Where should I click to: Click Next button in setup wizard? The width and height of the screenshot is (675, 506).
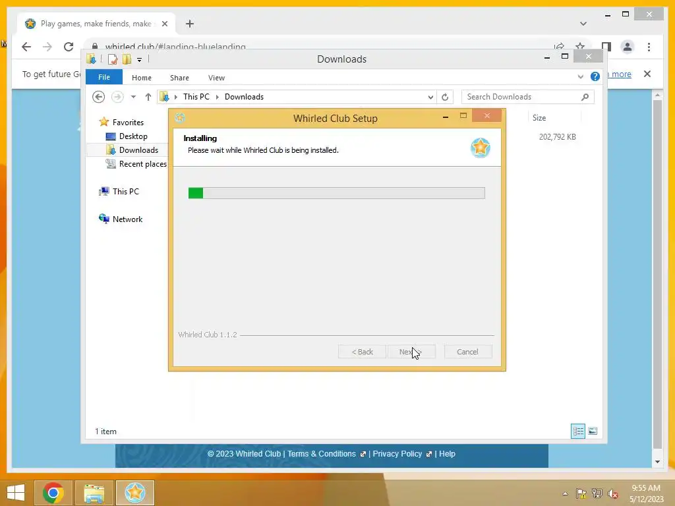point(411,352)
